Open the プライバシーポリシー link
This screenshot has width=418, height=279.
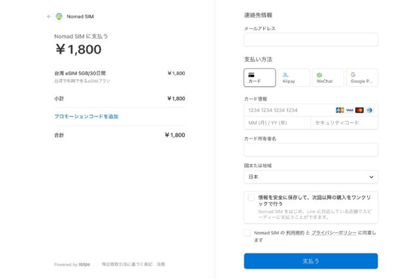334,233
